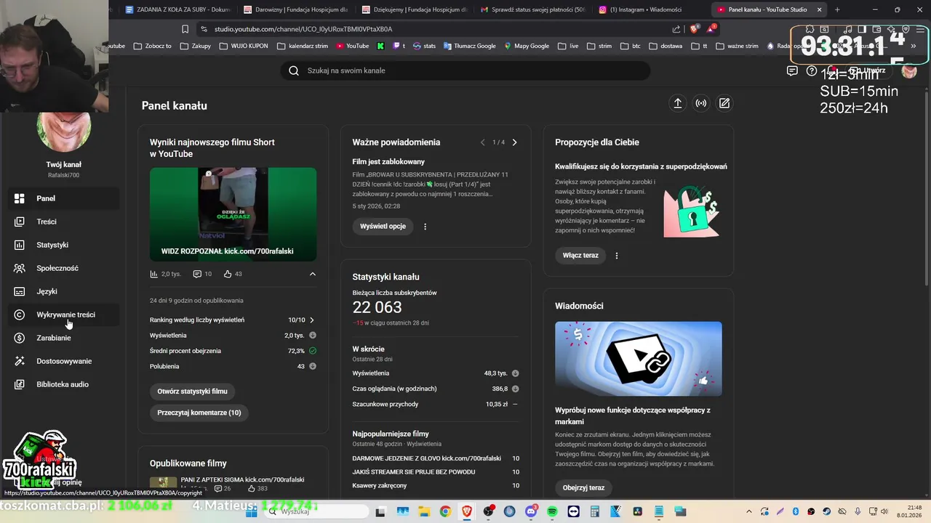The width and height of the screenshot is (931, 523).
Task: Click Obejrzyj teraz button
Action: click(x=583, y=487)
